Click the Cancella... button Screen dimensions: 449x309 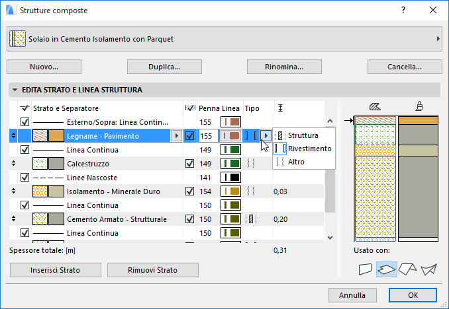point(405,67)
